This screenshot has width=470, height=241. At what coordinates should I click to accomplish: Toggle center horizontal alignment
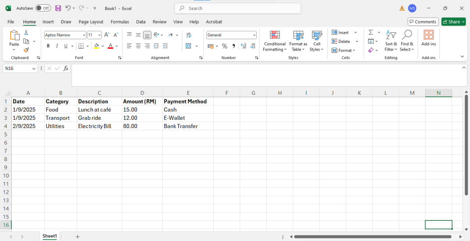click(x=138, y=46)
